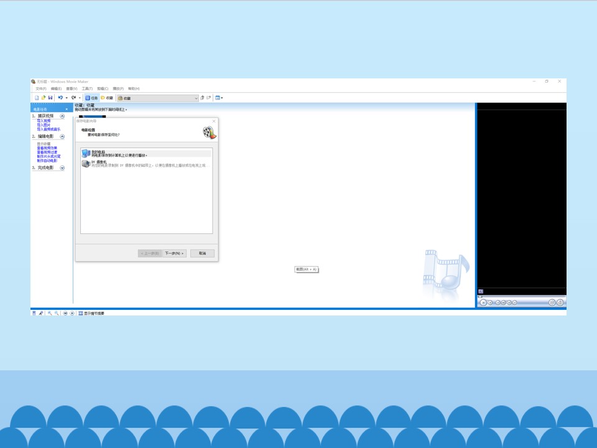Click the 导入音频或音乐 link
This screenshot has width=597, height=448.
click(x=49, y=129)
